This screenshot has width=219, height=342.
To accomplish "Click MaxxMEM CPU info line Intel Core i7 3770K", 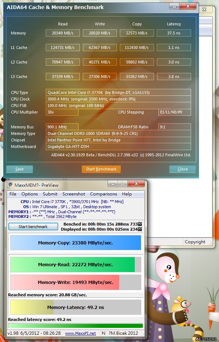I will click(72, 202).
